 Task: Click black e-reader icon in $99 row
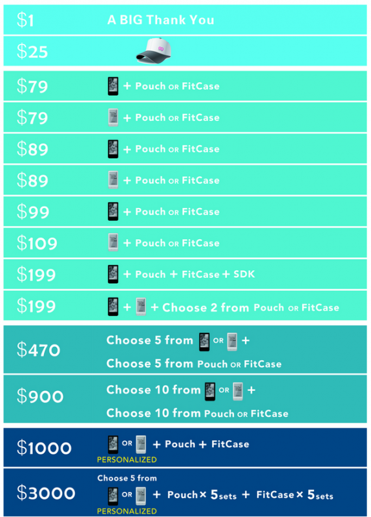pyautogui.click(x=113, y=211)
